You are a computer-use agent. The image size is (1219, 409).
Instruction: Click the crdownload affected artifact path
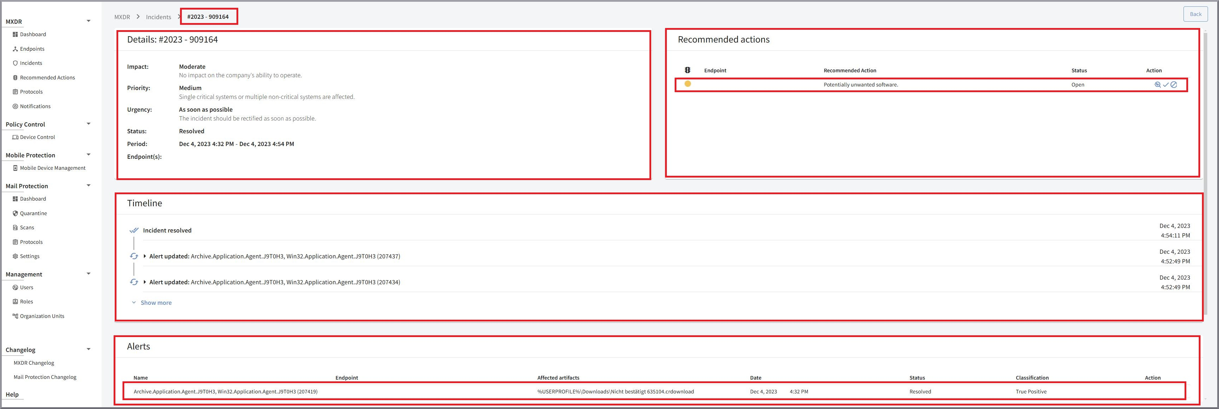tap(615, 392)
